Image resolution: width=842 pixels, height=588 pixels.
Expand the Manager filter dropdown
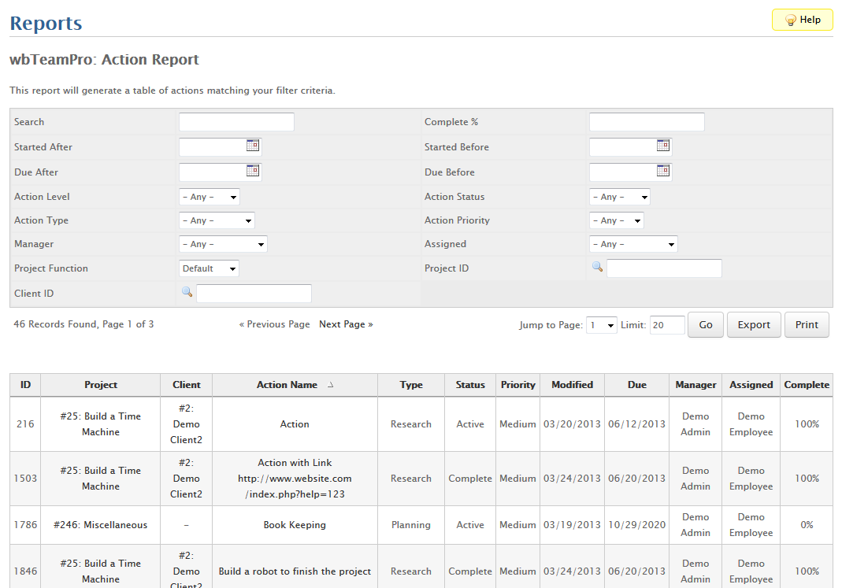pos(223,245)
